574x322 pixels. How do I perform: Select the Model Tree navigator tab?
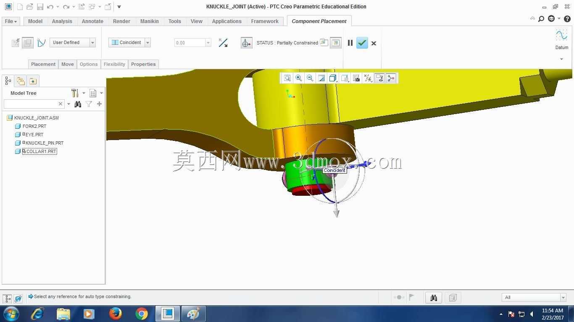pos(8,80)
